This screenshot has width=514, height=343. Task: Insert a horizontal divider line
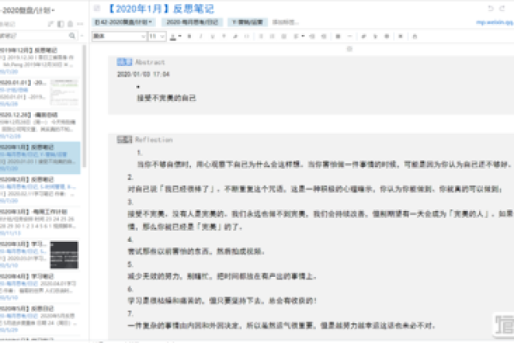coord(350,36)
